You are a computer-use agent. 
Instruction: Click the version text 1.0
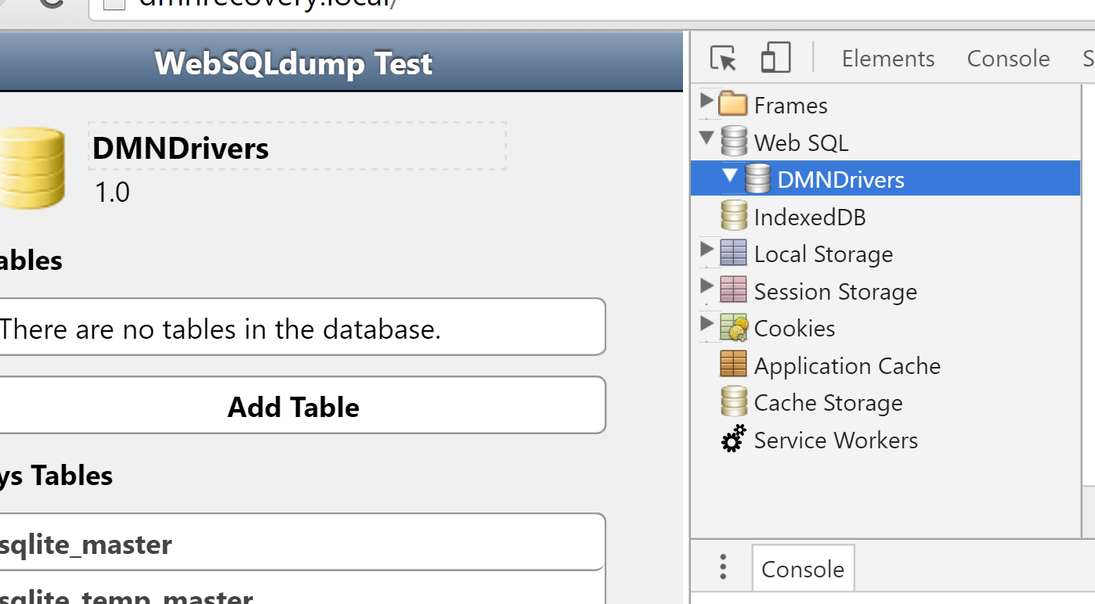pos(112,191)
